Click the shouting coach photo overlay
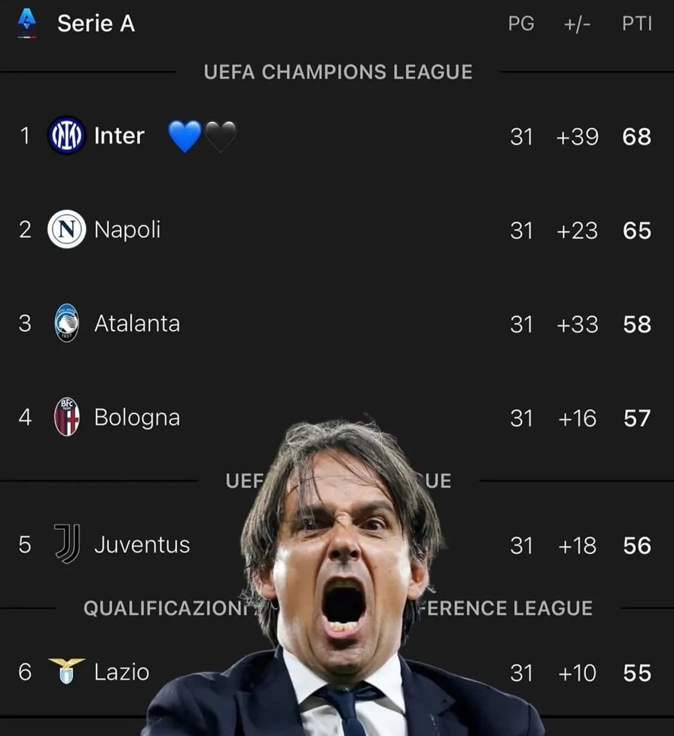The width and height of the screenshot is (674, 736). click(x=342, y=575)
